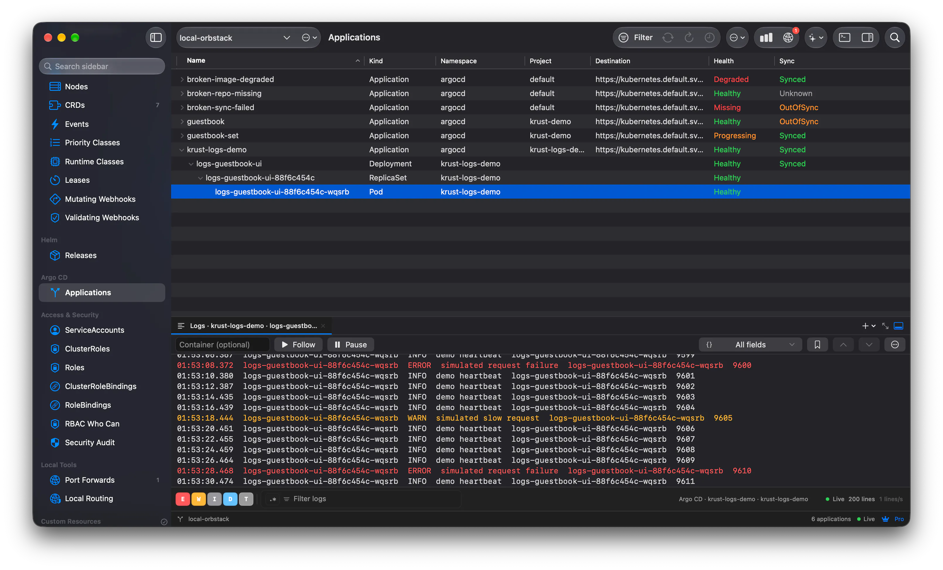Go to Helm Releases in sidebar

click(102, 255)
